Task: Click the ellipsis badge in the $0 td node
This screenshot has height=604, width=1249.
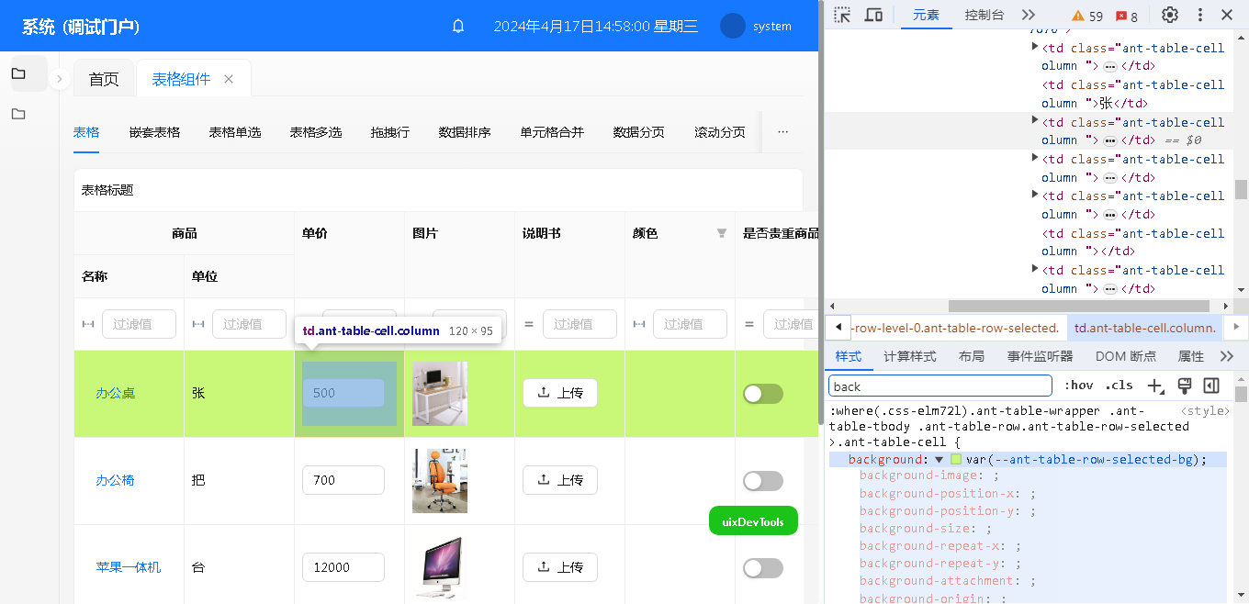Action: tap(1109, 140)
